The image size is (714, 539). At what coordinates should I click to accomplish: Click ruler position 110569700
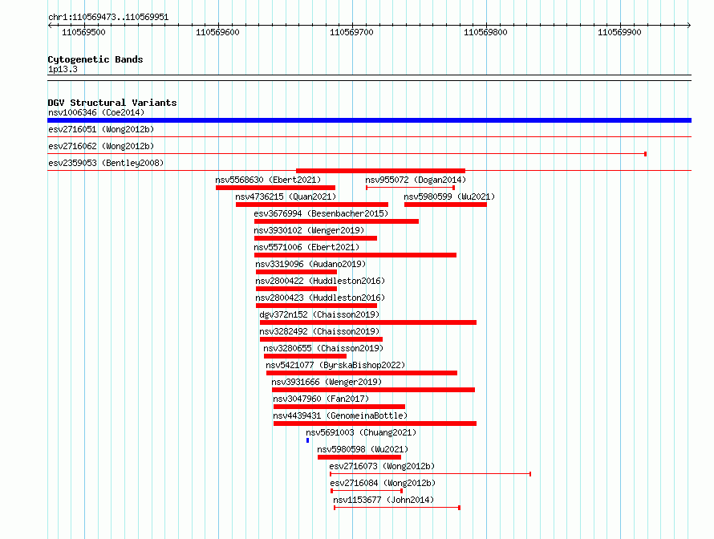(351, 32)
